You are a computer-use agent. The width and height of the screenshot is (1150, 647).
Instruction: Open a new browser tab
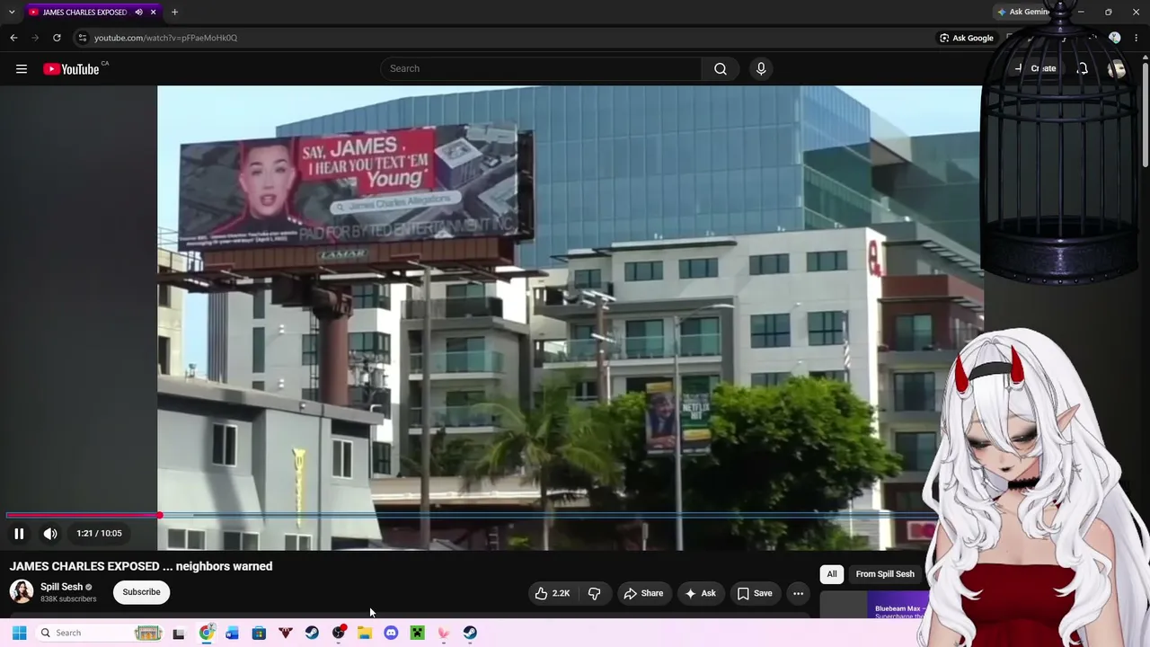(174, 13)
